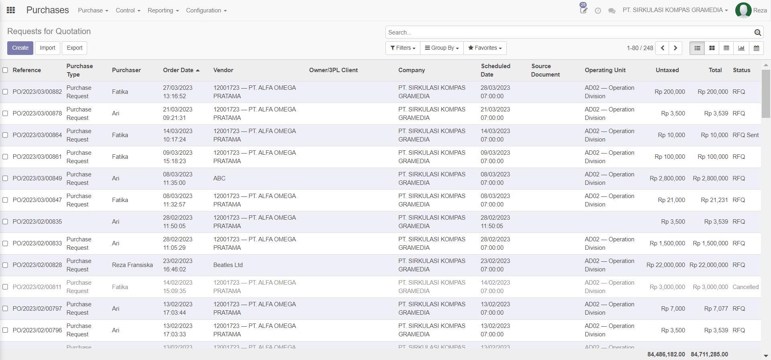
Task: Click the 1-80 / 248 pager counter
Action: click(640, 48)
